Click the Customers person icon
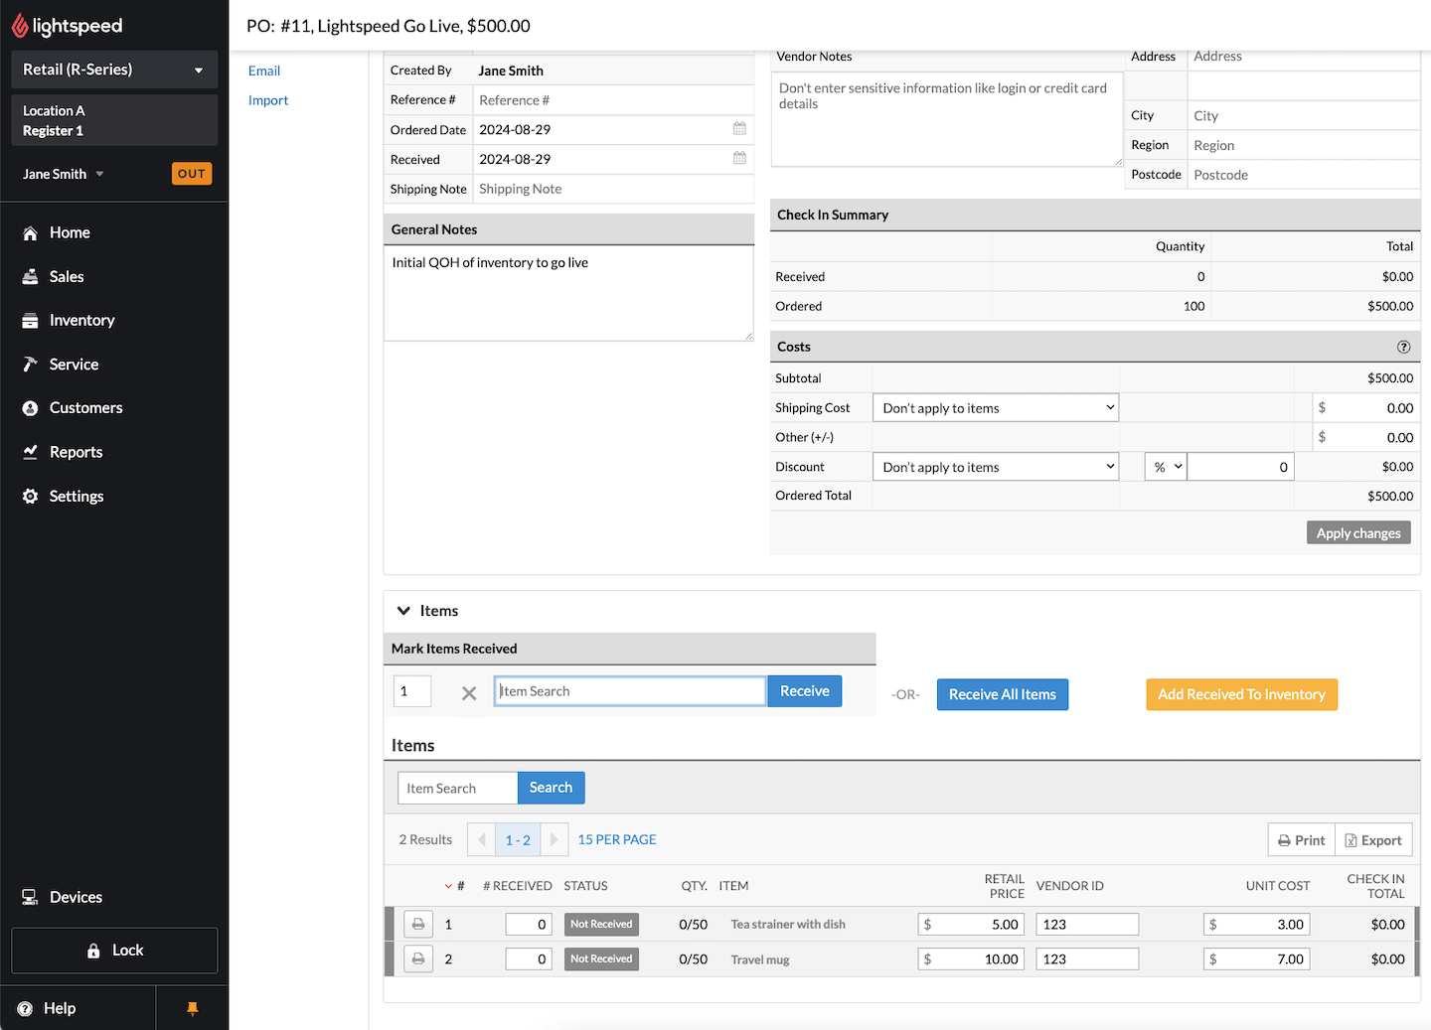1431x1030 pixels. (30, 408)
